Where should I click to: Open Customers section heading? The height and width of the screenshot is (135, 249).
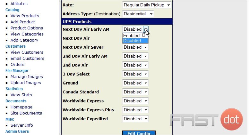15,46
